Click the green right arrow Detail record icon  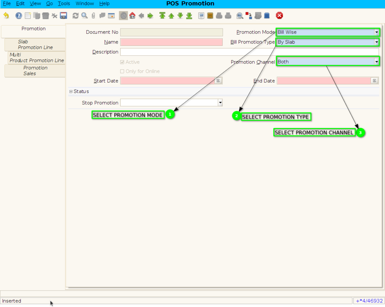[150, 16]
